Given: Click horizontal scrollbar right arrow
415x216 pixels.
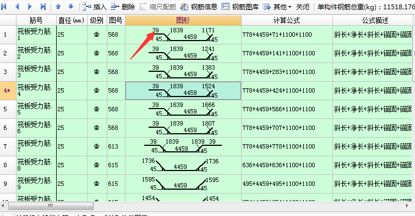Looking at the screenshot, I should tap(407, 206).
